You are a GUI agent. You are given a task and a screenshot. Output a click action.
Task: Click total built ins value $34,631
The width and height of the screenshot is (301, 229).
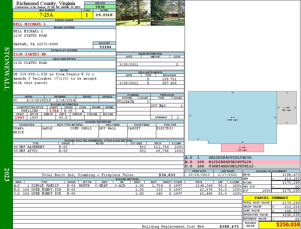click(167, 175)
